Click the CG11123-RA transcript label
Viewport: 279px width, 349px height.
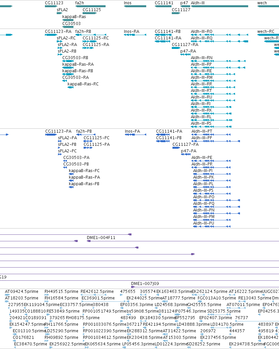pyautogui.click(x=58, y=32)
